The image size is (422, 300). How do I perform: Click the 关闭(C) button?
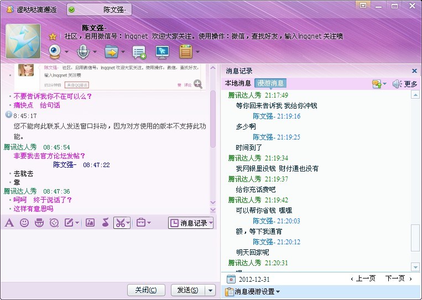click(146, 290)
